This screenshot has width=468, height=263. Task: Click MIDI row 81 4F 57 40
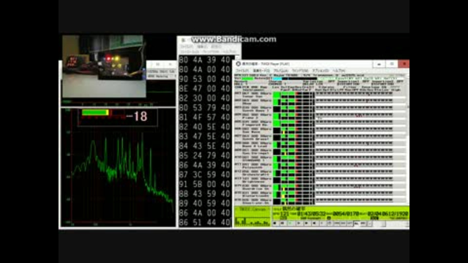204,117
